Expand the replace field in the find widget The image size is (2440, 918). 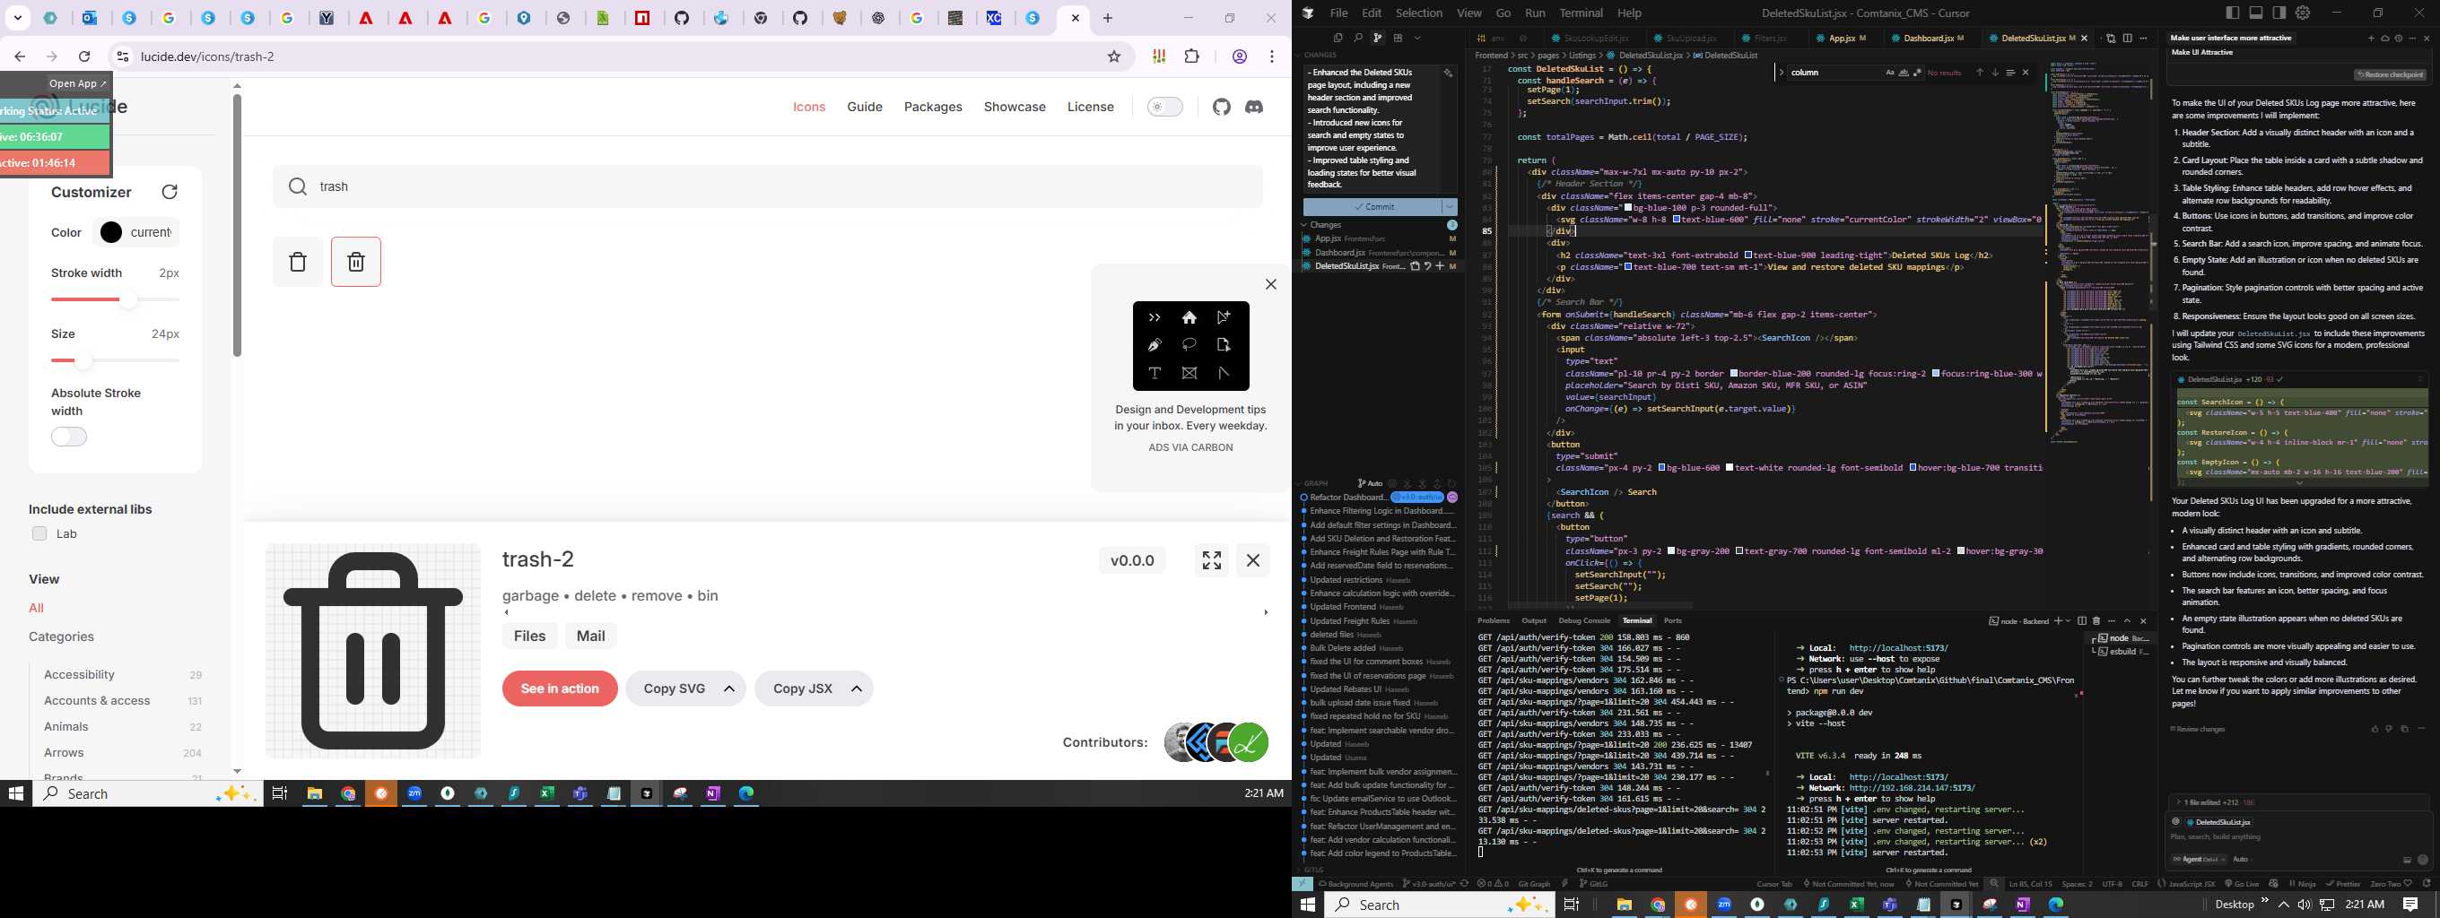coord(1782,72)
